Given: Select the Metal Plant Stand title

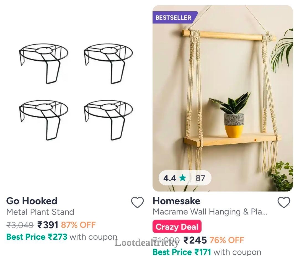Looking at the screenshot, I should pos(40,212).
